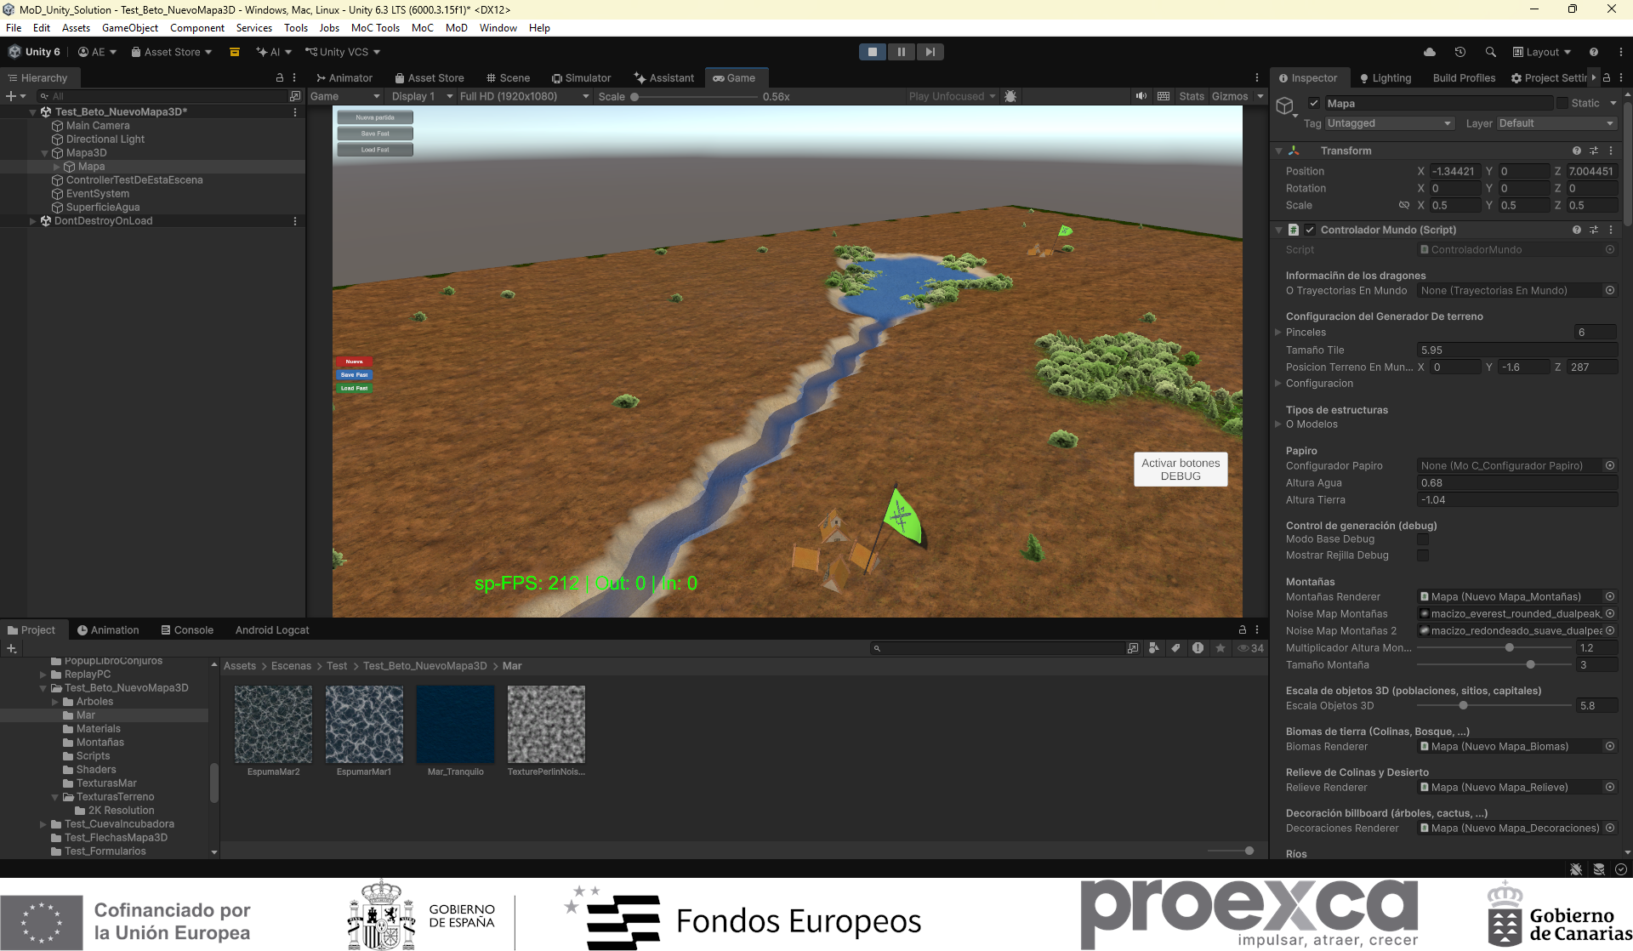Screen dimensions: 1633x951
Task: Switch to the Animator tab
Action: [344, 77]
